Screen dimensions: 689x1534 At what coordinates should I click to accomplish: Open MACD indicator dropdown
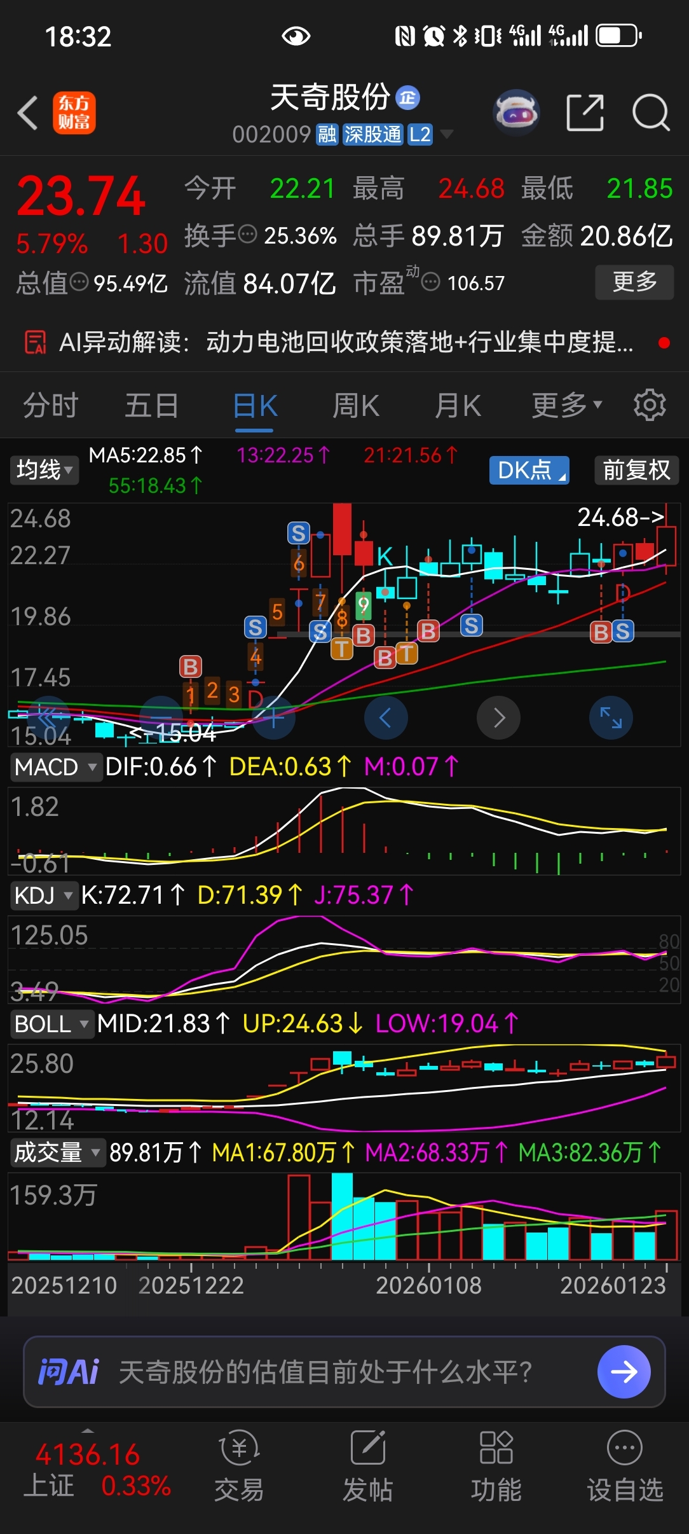pos(55,767)
